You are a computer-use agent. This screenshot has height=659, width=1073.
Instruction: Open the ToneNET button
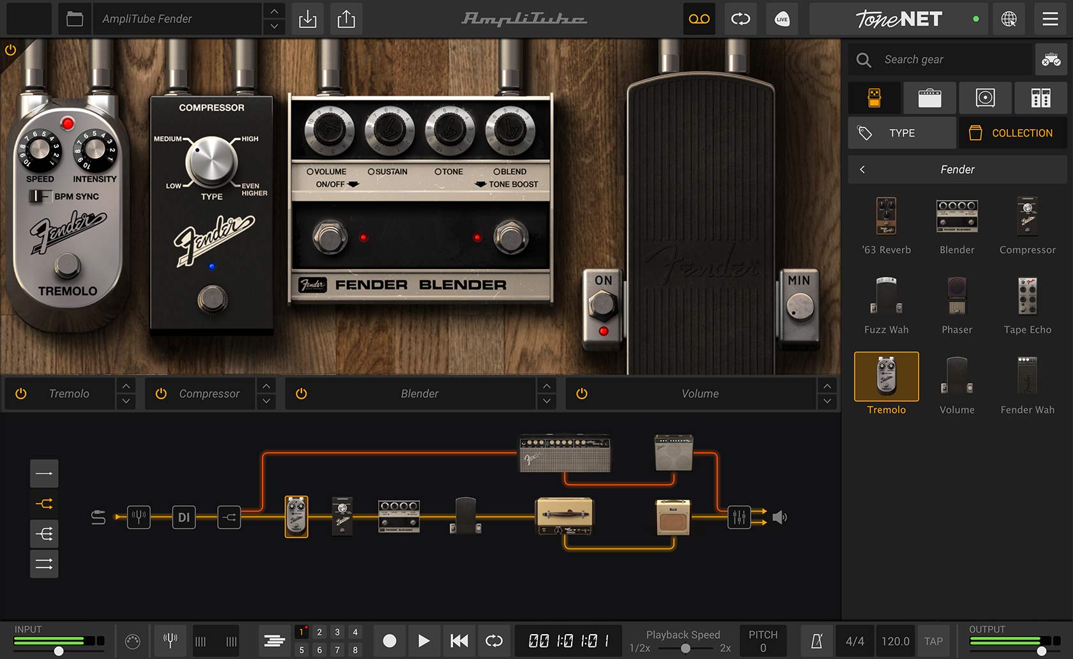click(898, 19)
